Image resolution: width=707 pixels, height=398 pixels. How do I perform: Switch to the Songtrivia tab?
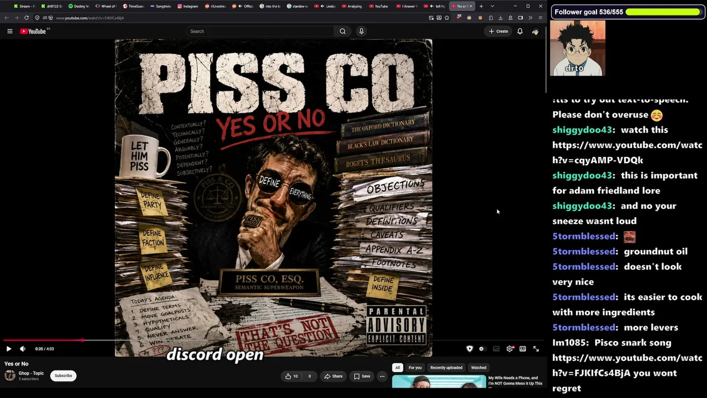pyautogui.click(x=161, y=6)
